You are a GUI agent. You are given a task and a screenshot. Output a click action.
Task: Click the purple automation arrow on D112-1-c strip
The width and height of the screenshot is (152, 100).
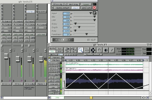pyautogui.click(x=10, y=81)
